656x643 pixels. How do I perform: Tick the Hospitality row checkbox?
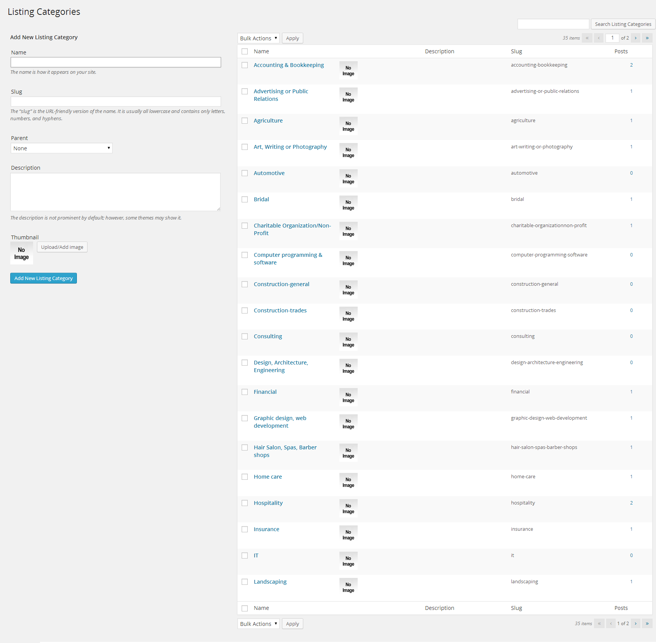click(245, 503)
